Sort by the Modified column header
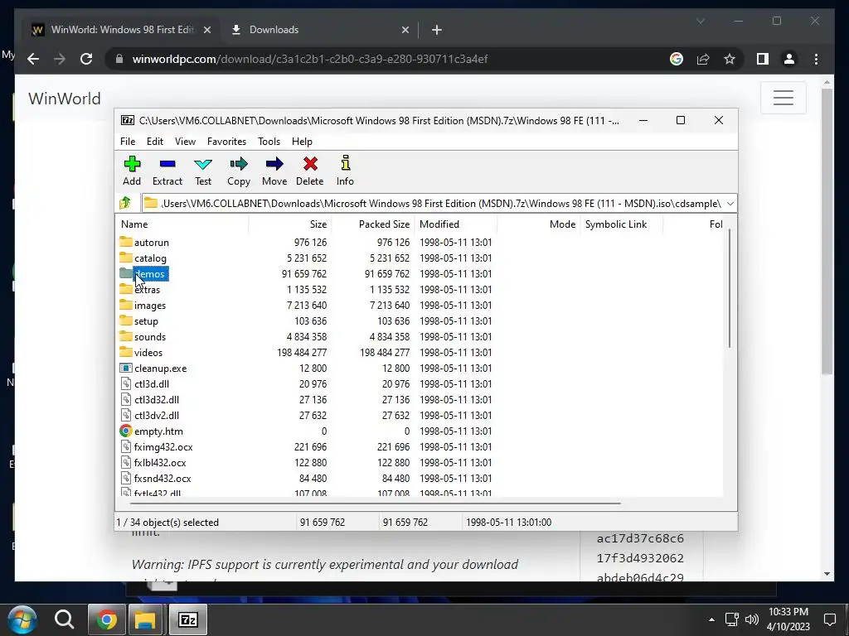Screen dimensions: 849x636 [455, 224]
